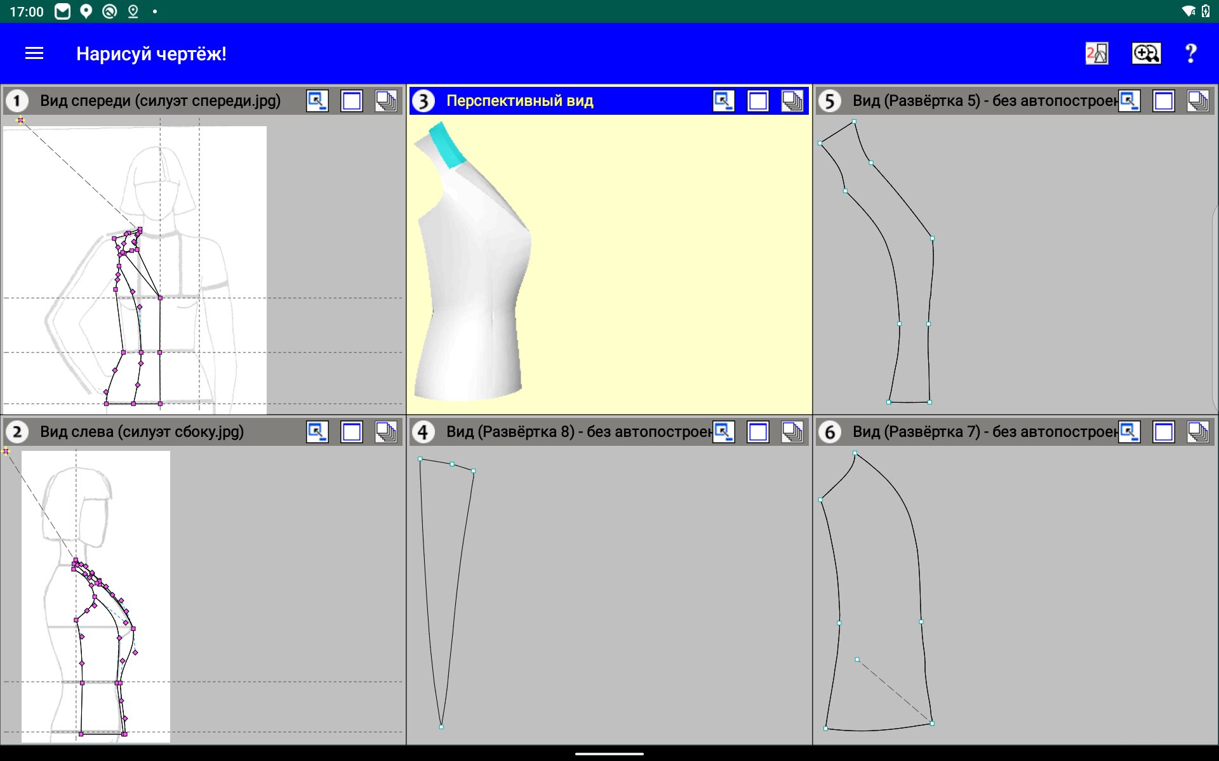Click the cyan collar on the 3D model
1219x761 pixels.
coord(447,145)
